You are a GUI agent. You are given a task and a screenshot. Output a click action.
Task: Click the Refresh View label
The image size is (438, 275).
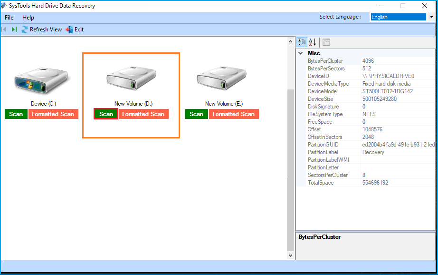point(46,29)
